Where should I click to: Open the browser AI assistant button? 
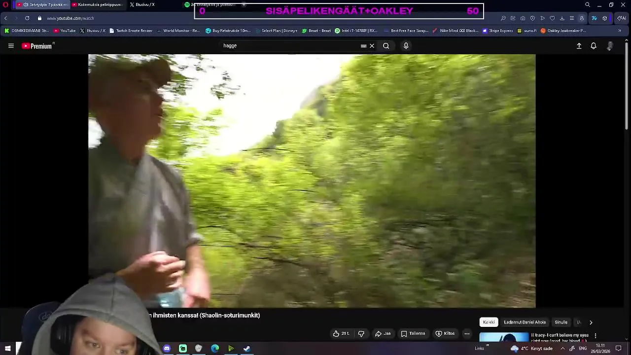click(621, 18)
